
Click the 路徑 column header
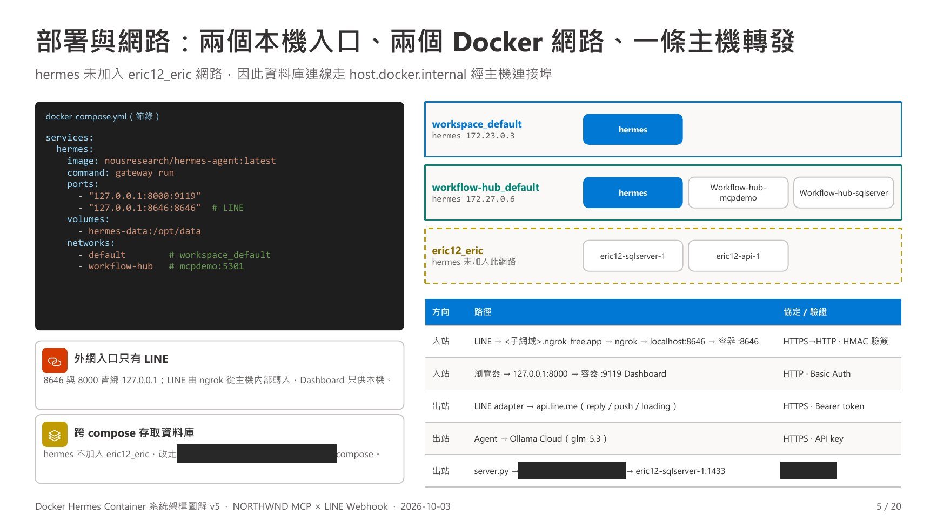483,312
